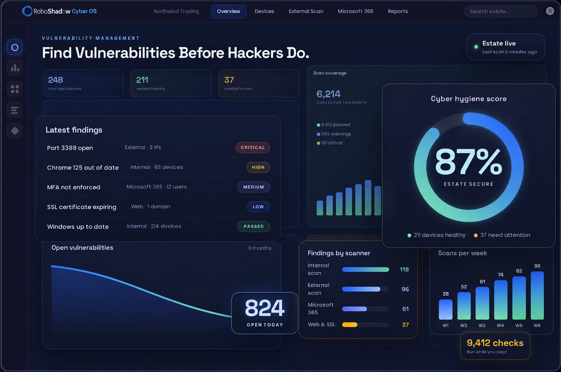Select the MEDIUM severity badge

(254, 187)
